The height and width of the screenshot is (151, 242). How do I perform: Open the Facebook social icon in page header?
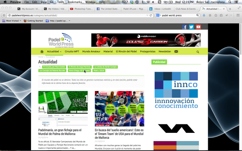(184, 27)
